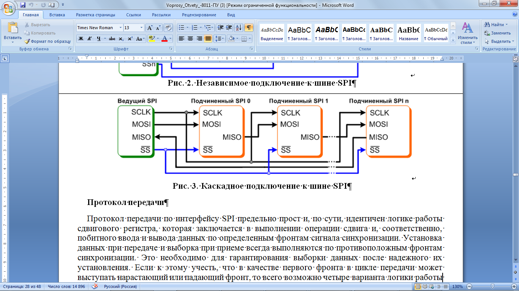Screen dimensions: 519x291
Task: Open the line spacing dropdown
Action: [220, 38]
